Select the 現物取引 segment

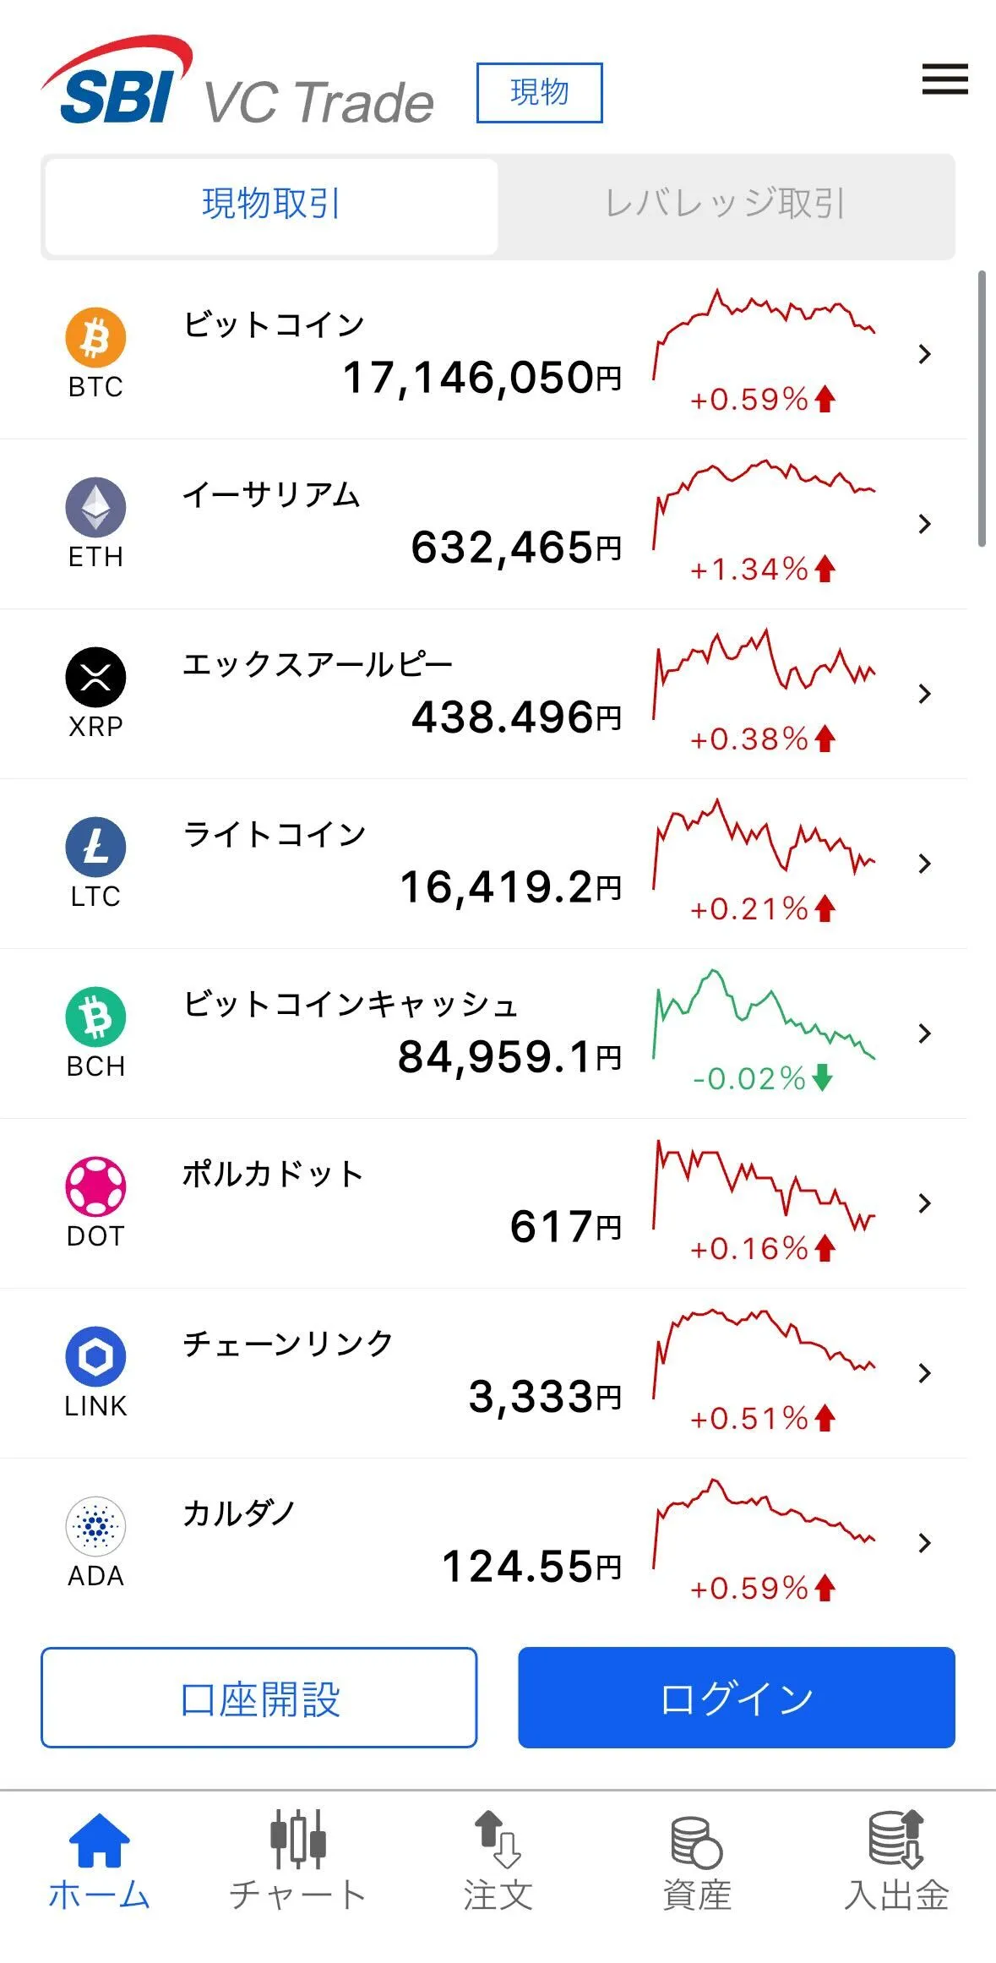point(270,204)
